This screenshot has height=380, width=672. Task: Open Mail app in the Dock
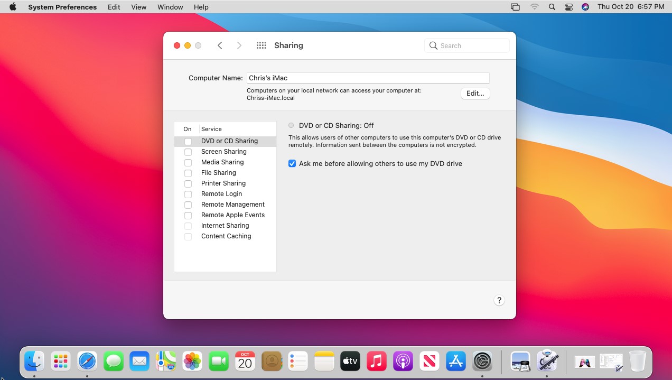139,362
